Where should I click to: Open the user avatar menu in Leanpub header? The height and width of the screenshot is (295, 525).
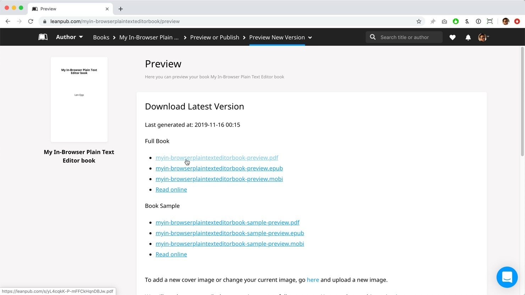pos(483,37)
